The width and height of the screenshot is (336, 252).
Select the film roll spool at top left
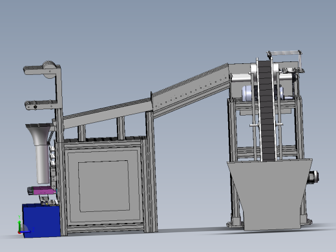click(x=49, y=69)
